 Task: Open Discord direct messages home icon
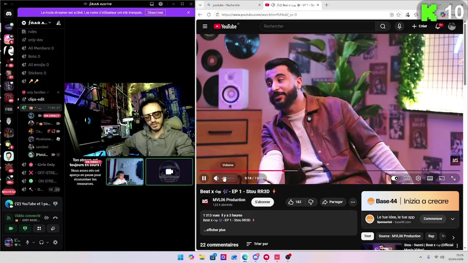tap(9, 14)
